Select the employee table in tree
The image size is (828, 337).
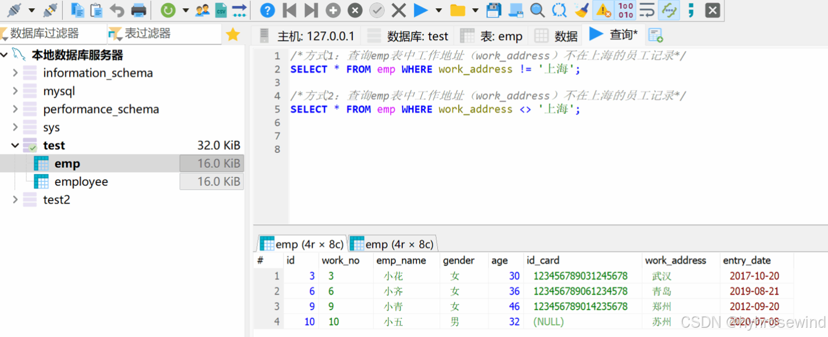coord(81,182)
